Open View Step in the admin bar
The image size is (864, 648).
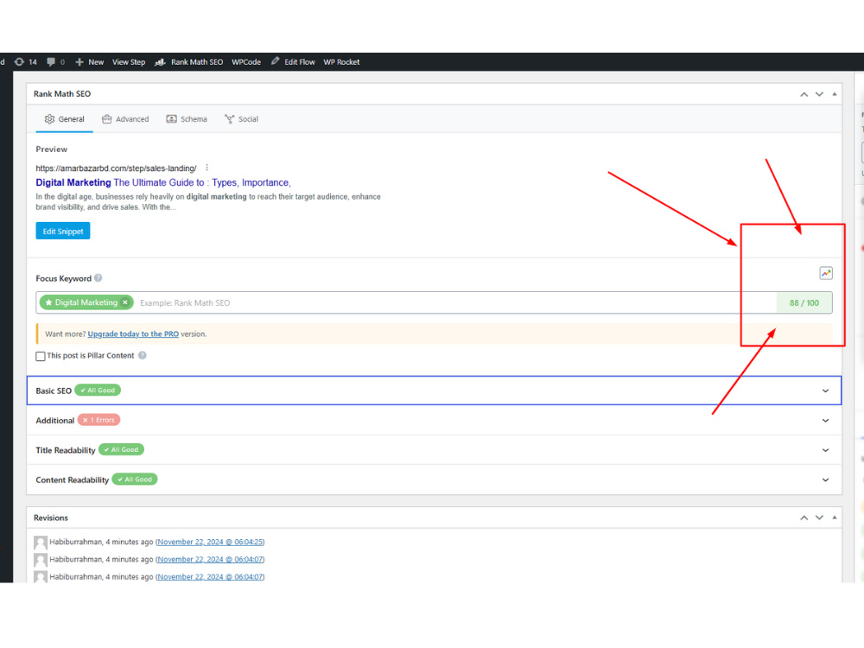coord(129,62)
